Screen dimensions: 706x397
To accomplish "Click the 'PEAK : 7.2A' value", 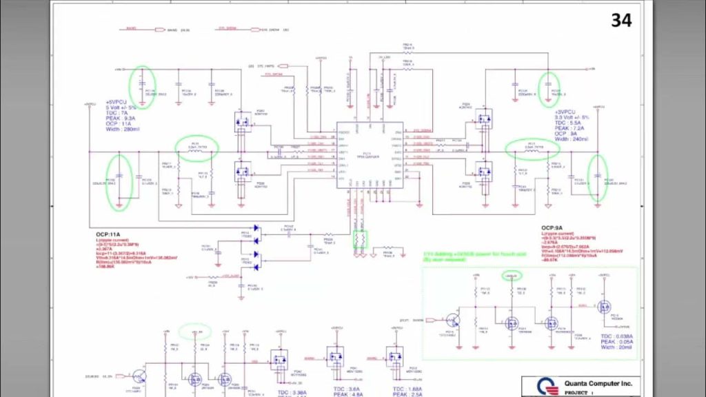I will (569, 128).
